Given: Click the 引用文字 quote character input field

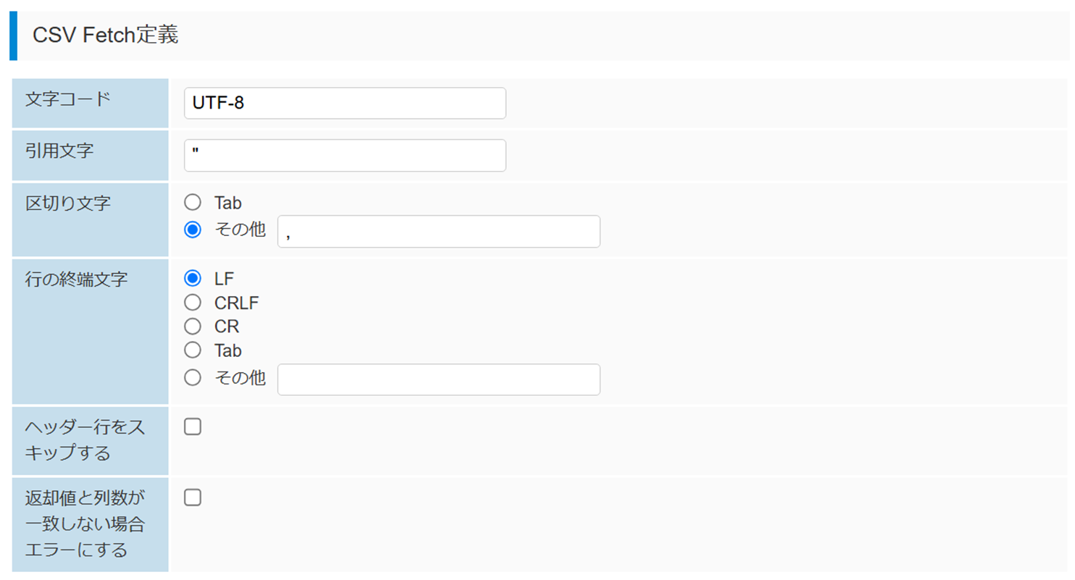Looking at the screenshot, I should (345, 156).
